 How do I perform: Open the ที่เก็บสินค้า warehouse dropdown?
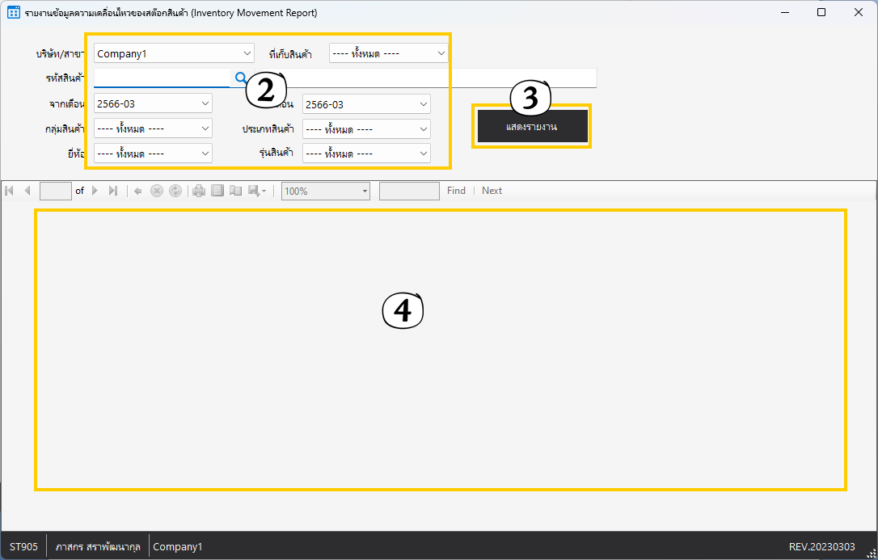pyautogui.click(x=441, y=53)
